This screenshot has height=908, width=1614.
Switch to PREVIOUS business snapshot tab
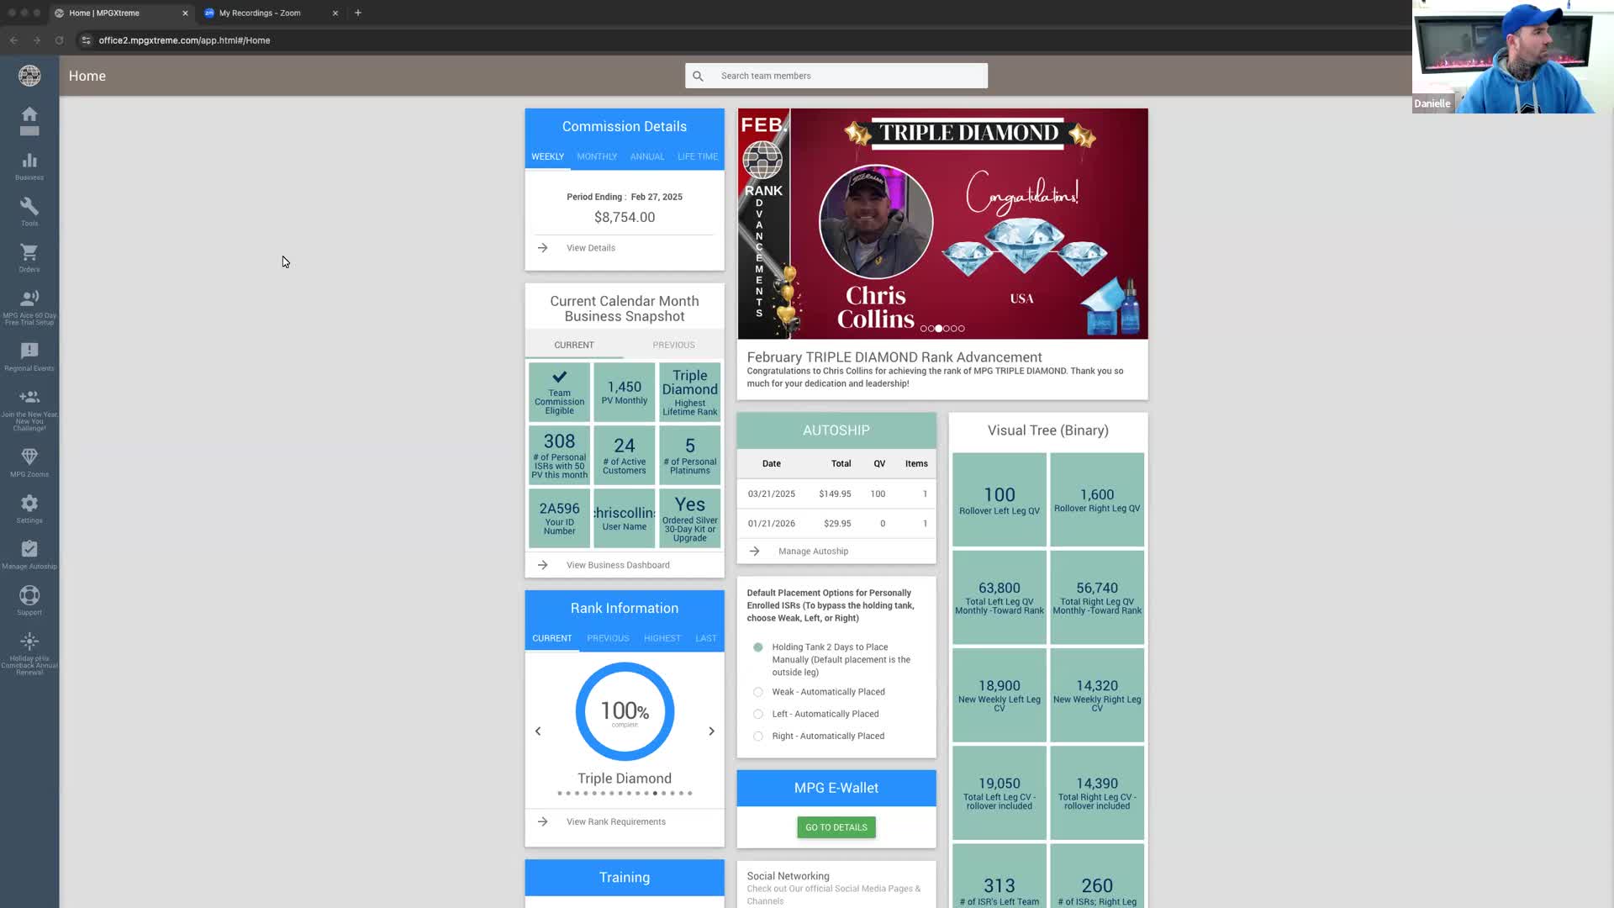672,345
